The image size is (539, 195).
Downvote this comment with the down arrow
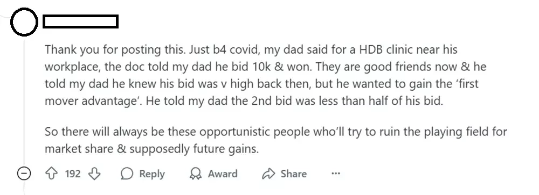94,174
